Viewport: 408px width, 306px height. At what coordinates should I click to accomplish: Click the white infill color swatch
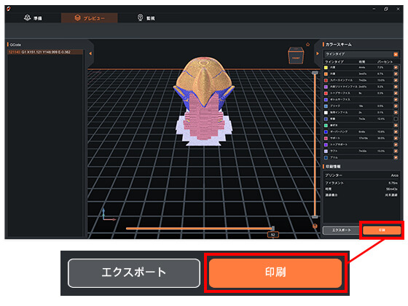click(326, 112)
